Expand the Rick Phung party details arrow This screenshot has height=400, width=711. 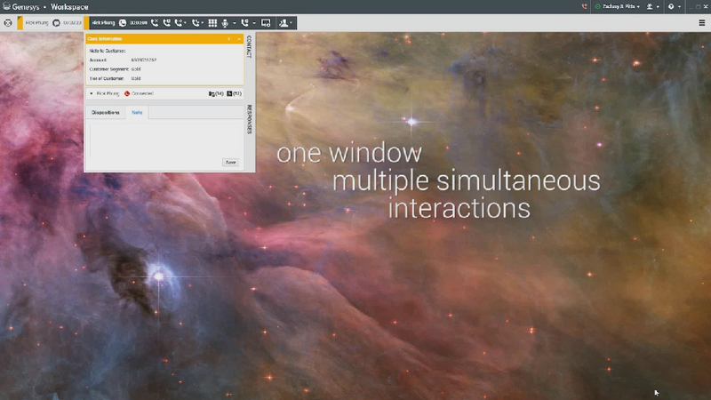91,92
